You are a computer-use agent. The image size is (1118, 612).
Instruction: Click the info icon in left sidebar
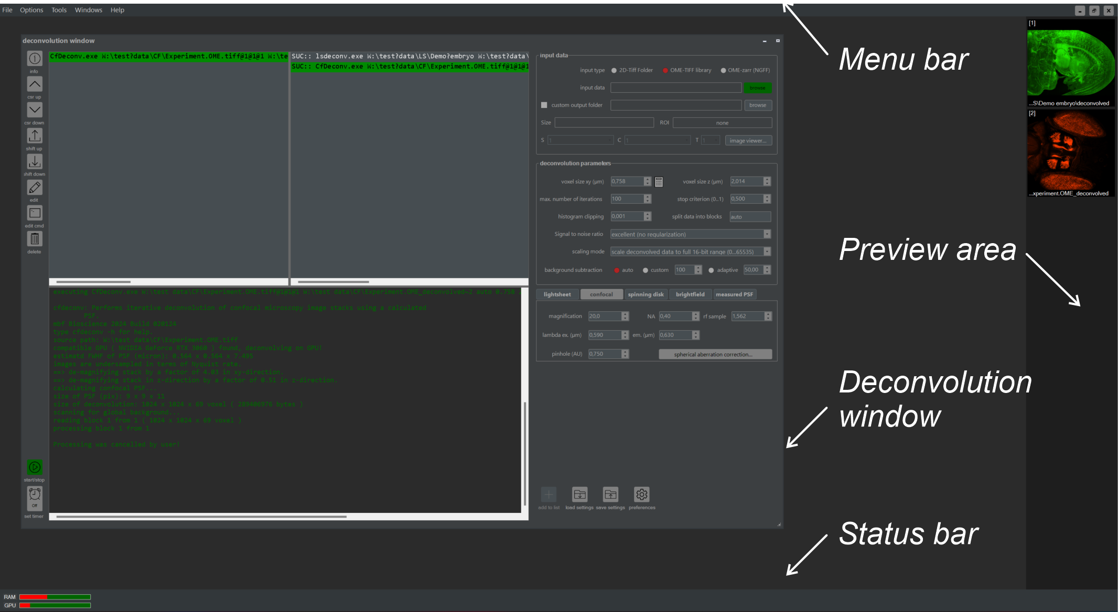[x=35, y=59]
